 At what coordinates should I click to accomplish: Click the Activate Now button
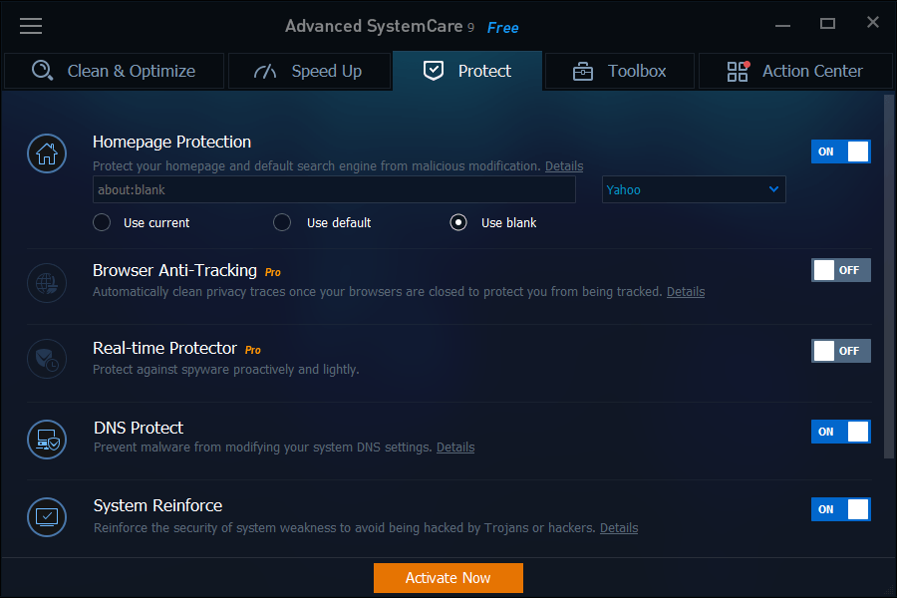pyautogui.click(x=448, y=578)
